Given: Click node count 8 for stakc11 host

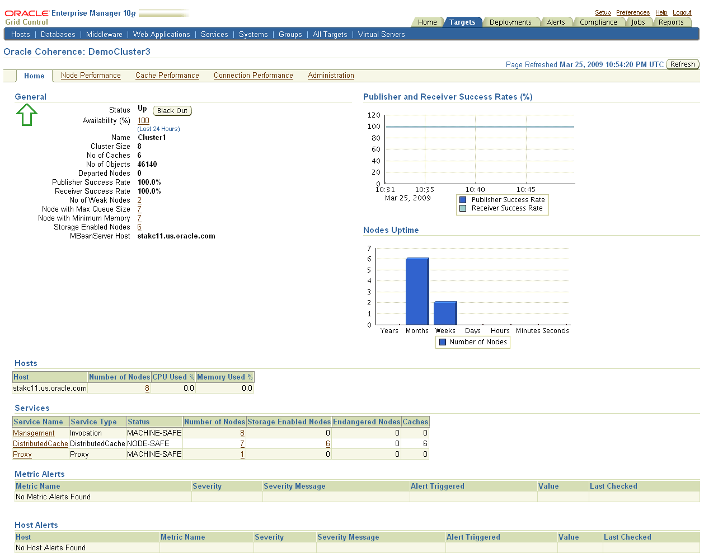Looking at the screenshot, I should pyautogui.click(x=146, y=388).
